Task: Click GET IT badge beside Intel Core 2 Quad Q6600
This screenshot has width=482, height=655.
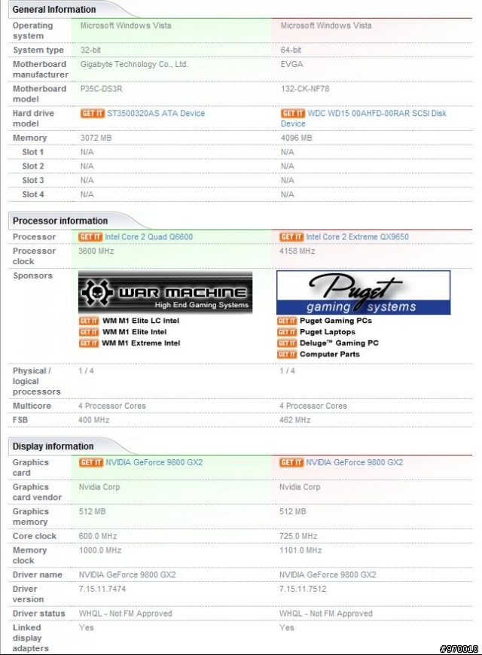Action: (90, 237)
